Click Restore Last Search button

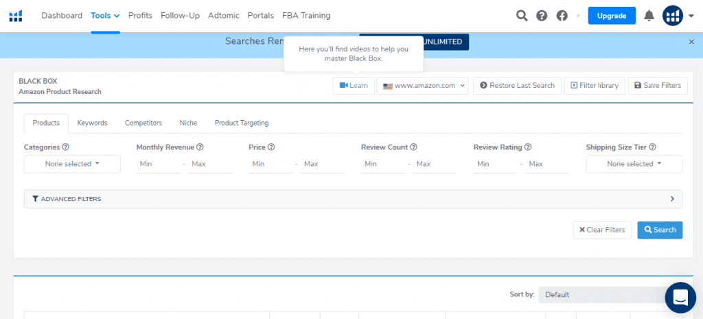[517, 86]
